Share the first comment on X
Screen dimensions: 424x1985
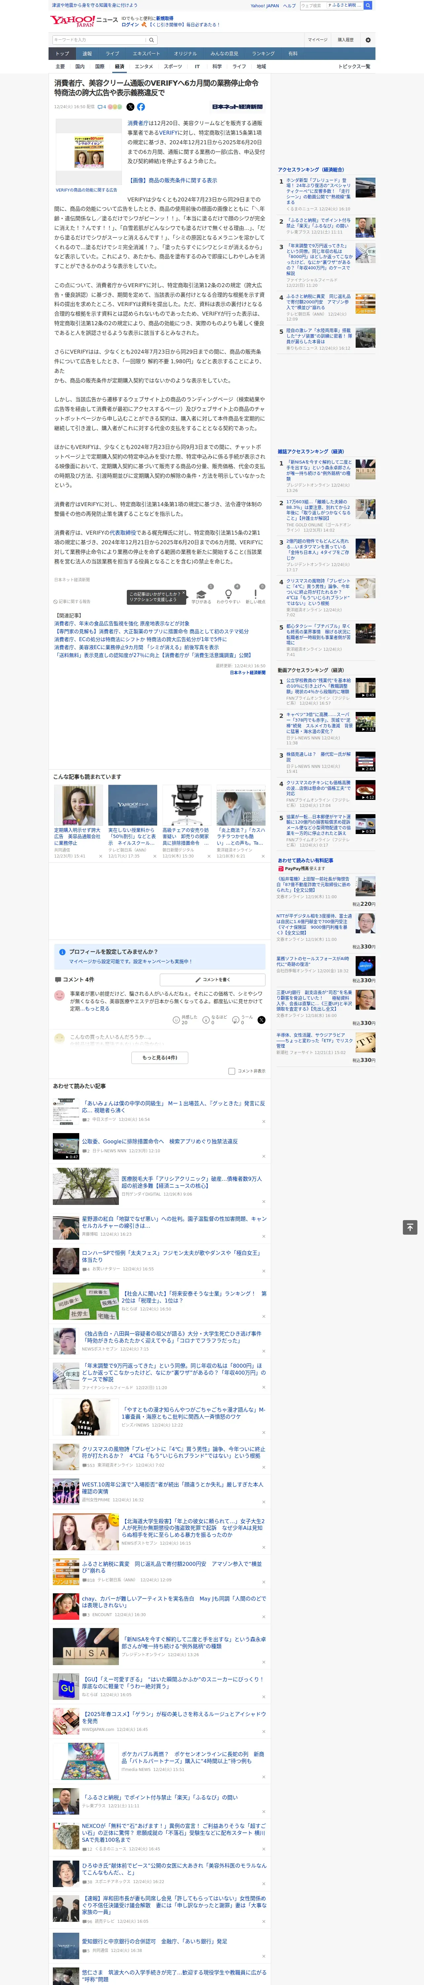click(x=261, y=1020)
